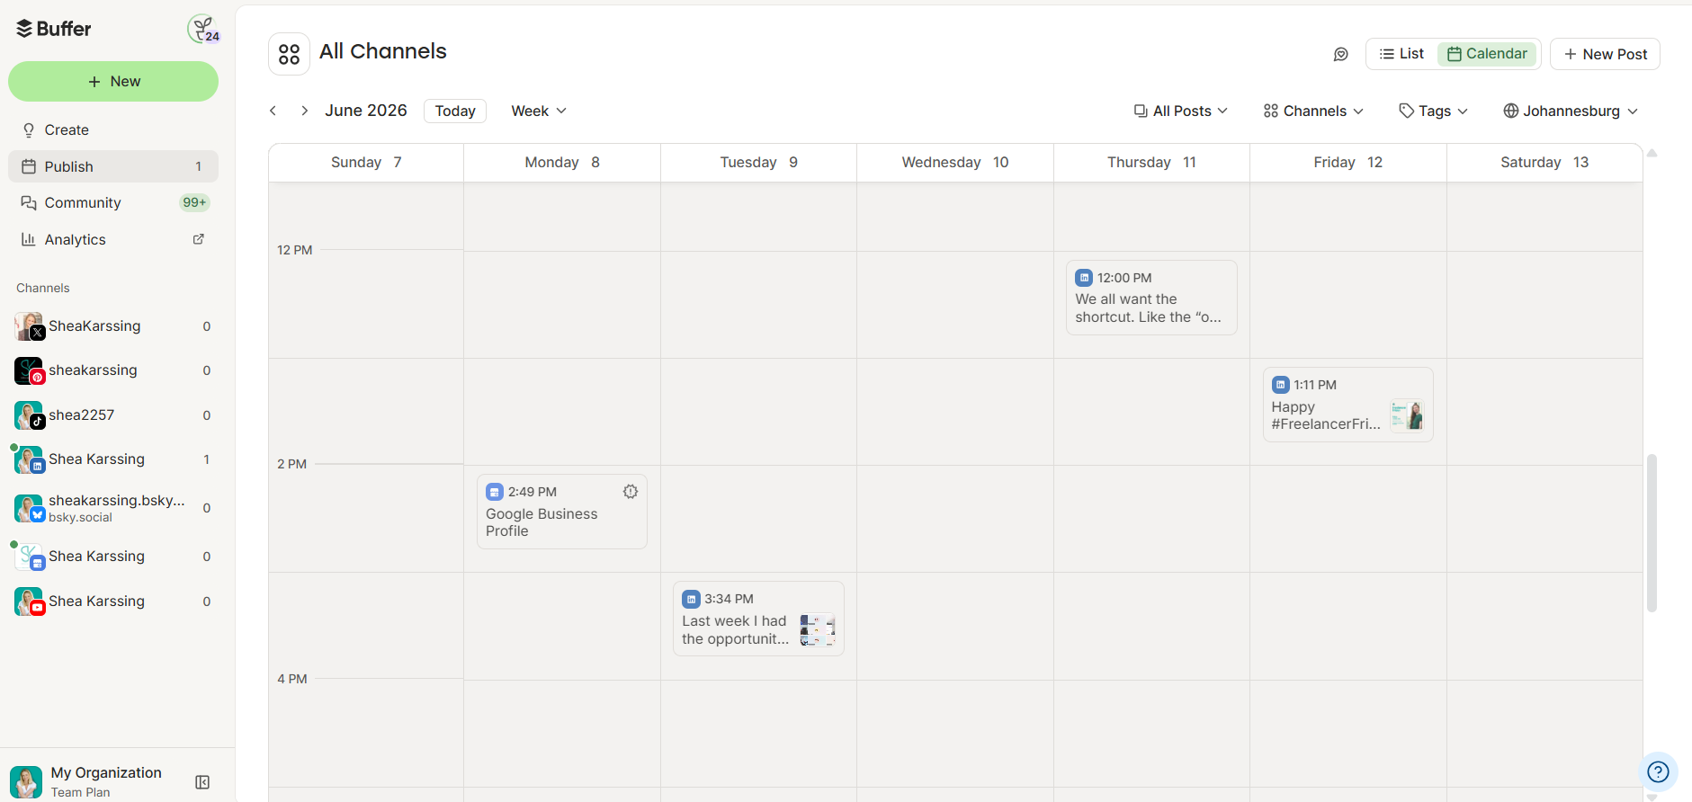Screen dimensions: 1692x802
Task: Click shea2257 TikTok channel avatar
Action: (29, 415)
